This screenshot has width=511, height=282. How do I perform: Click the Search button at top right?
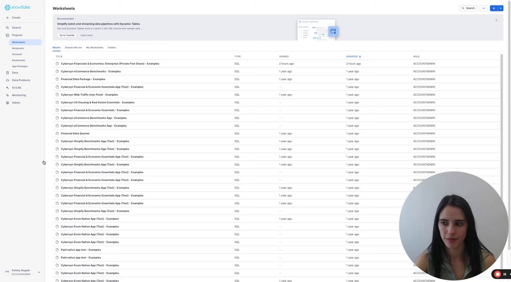468,8
